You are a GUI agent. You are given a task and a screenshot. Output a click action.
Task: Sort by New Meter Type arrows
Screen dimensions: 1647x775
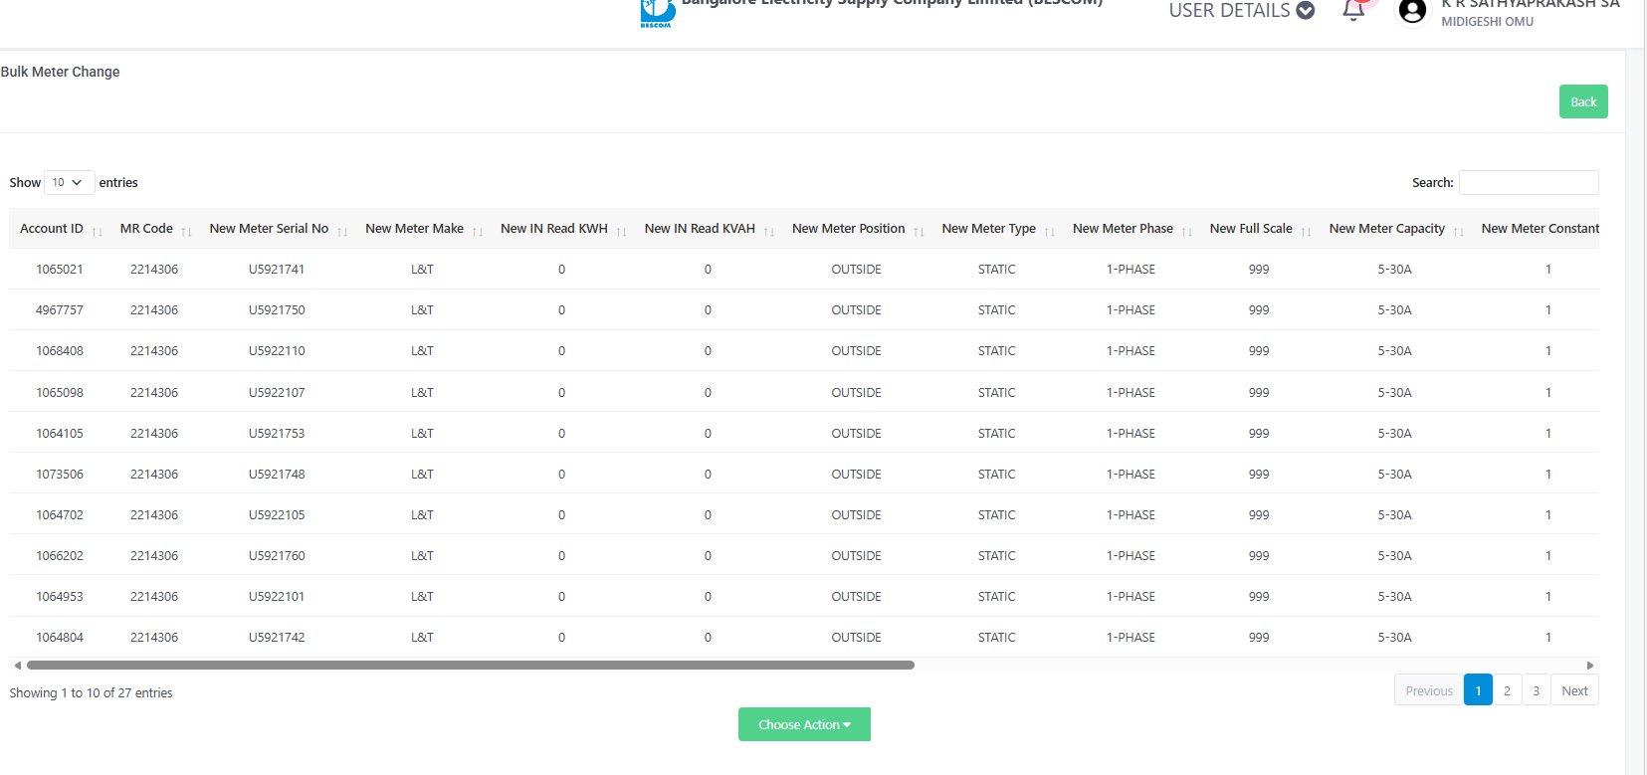click(x=1049, y=231)
